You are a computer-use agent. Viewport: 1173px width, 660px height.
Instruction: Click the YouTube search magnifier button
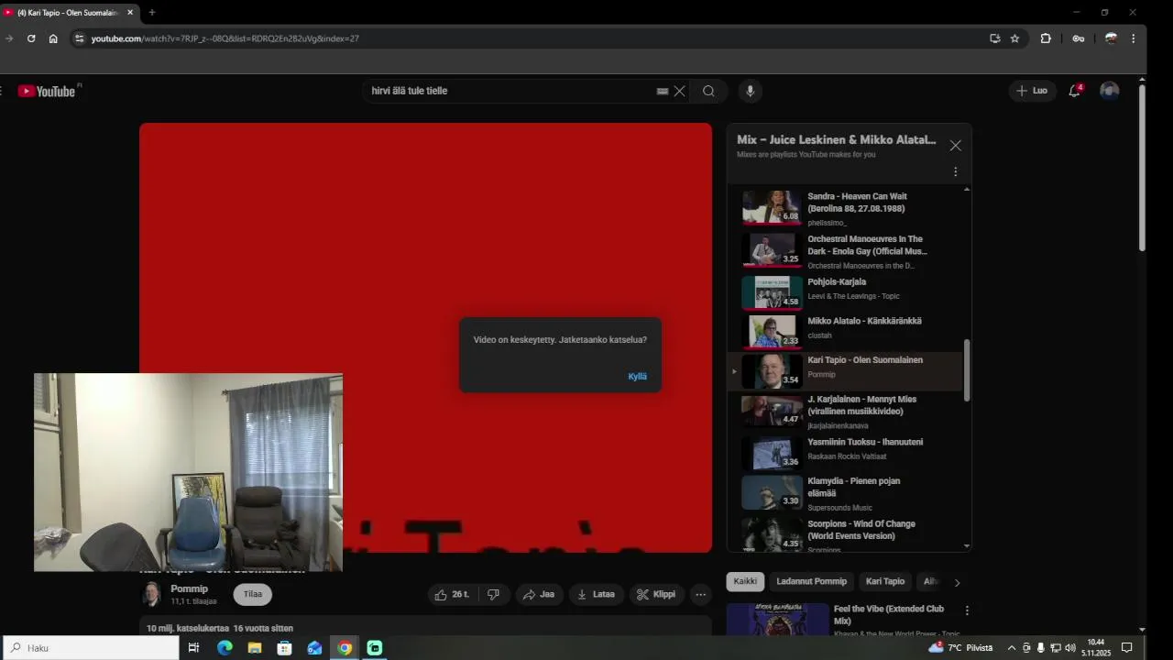point(708,91)
